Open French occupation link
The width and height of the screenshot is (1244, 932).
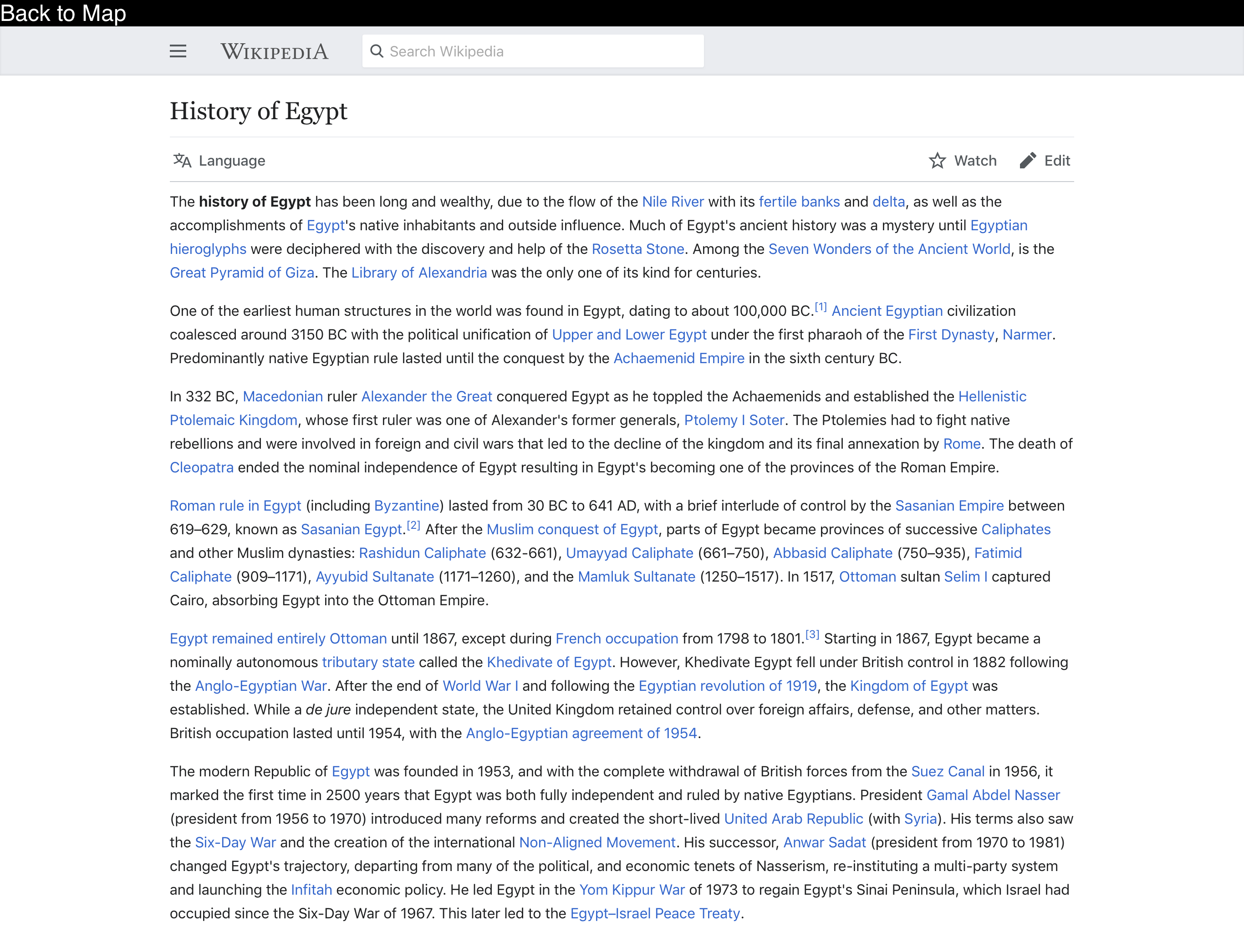pos(617,638)
